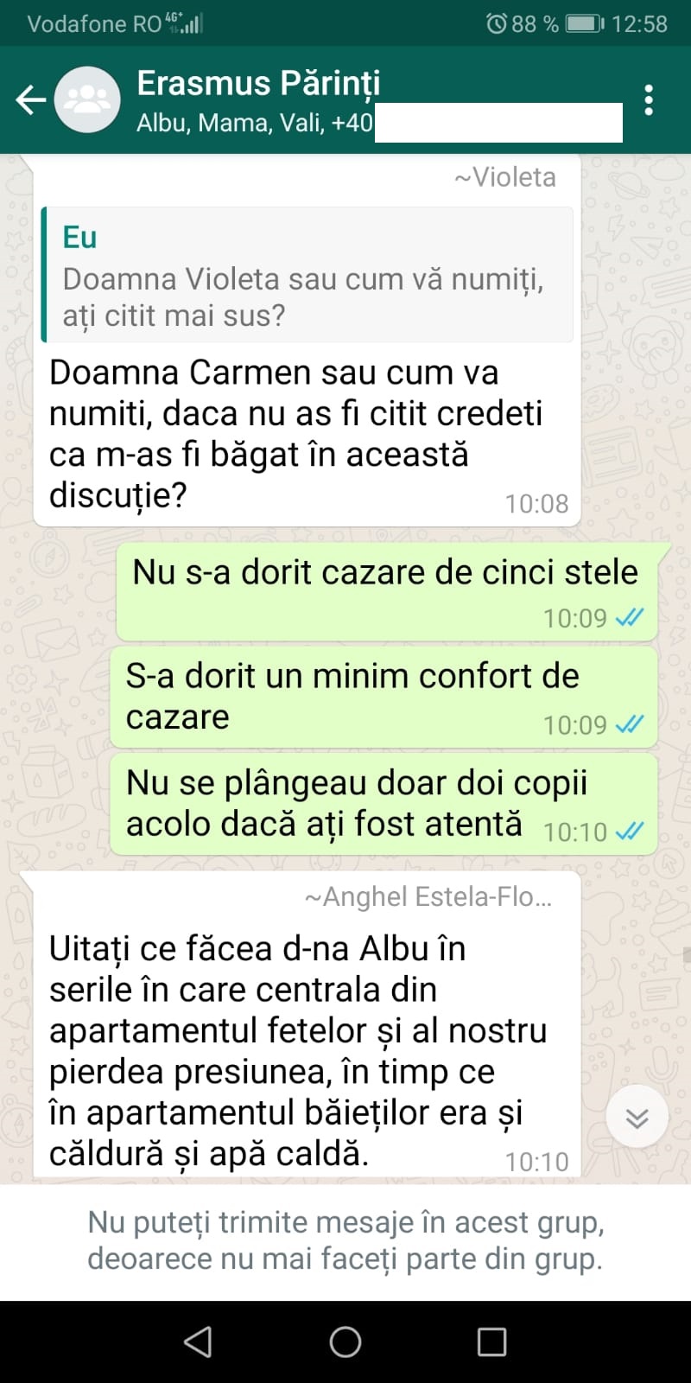This screenshot has height=1383, width=691.
Task: Tap the scroll-to-bottom double chevron button
Action: point(637,1116)
